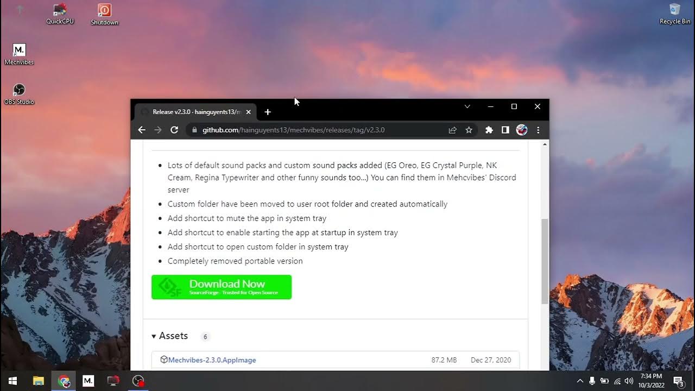Click scrollbar up arrow in Chrome
The width and height of the screenshot is (695, 391).
[545, 144]
